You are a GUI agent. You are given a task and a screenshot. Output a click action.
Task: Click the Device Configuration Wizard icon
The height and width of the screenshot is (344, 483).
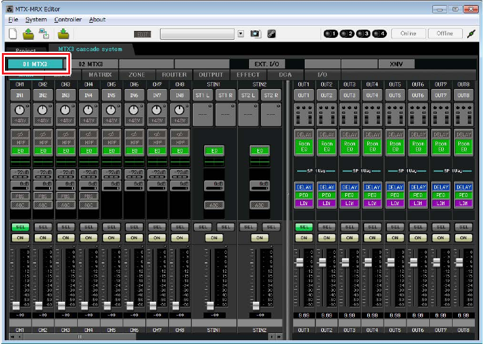pos(44,33)
